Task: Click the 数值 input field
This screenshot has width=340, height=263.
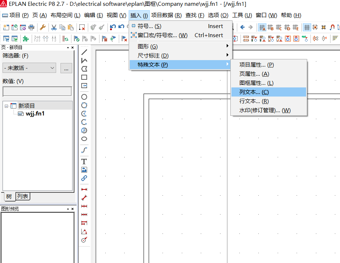Action: pos(37,91)
